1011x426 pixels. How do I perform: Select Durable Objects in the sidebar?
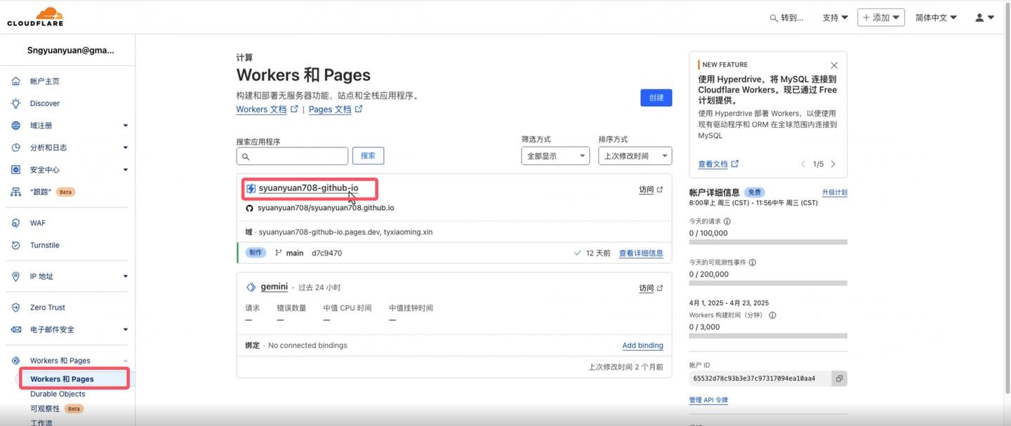click(x=58, y=394)
